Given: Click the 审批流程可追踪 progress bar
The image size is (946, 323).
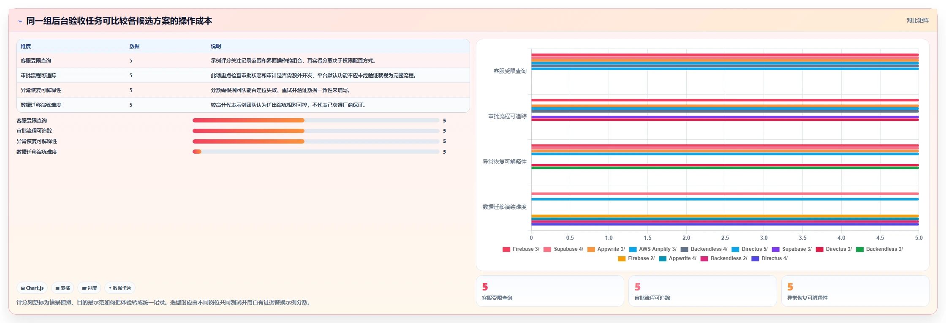Looking at the screenshot, I should (x=316, y=131).
